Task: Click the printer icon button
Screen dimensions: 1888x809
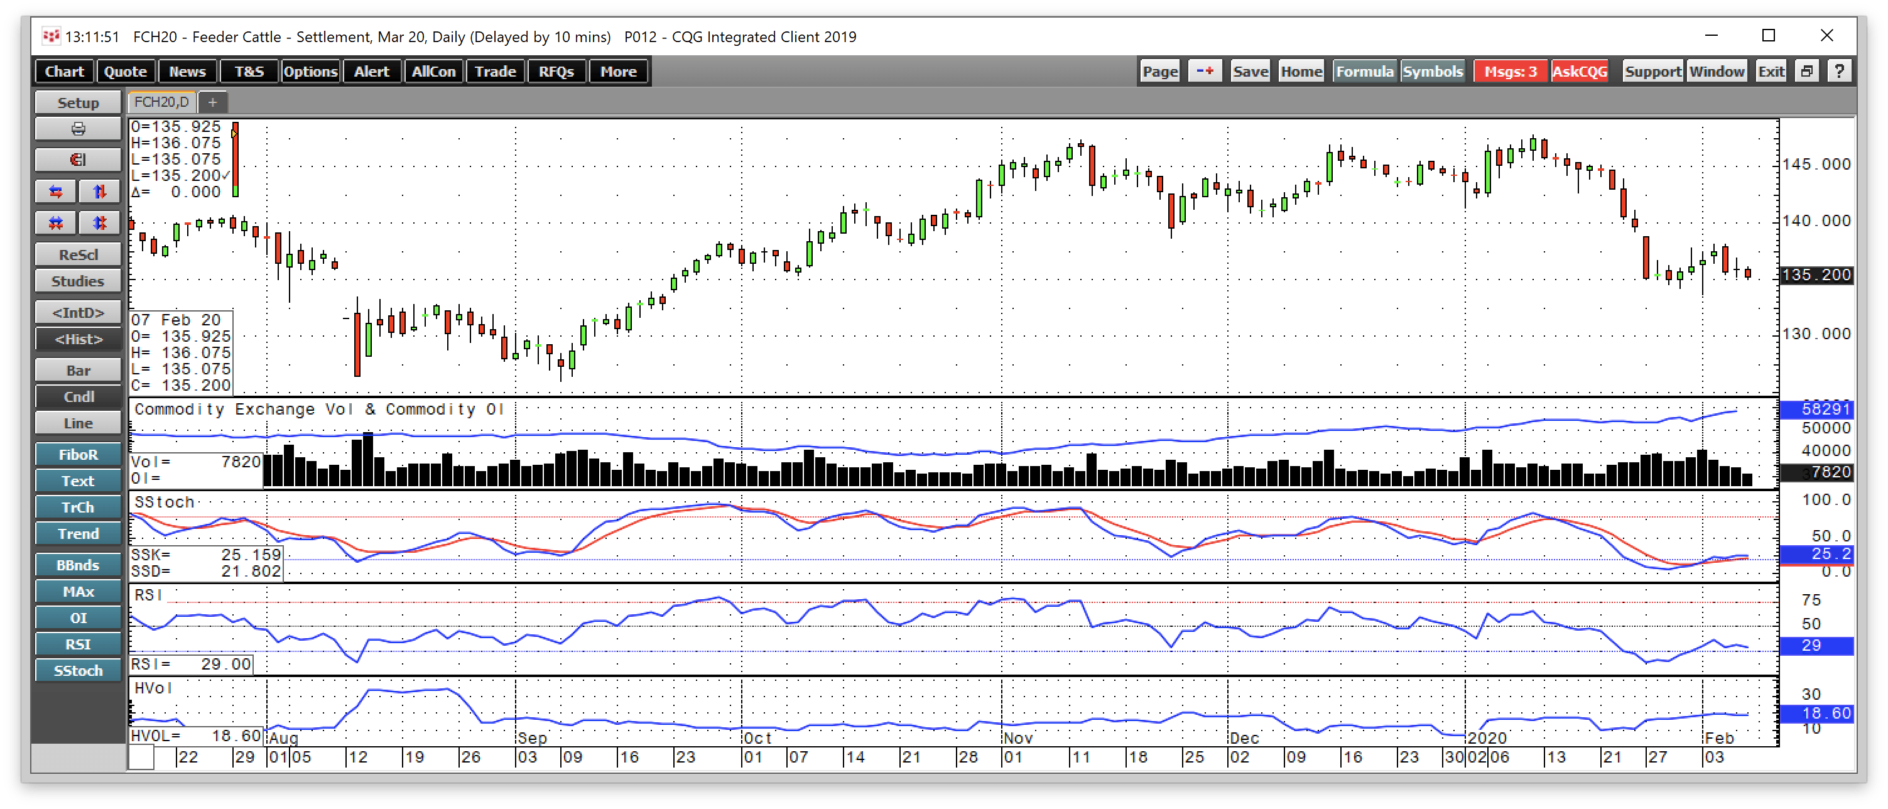Action: pyautogui.click(x=78, y=129)
